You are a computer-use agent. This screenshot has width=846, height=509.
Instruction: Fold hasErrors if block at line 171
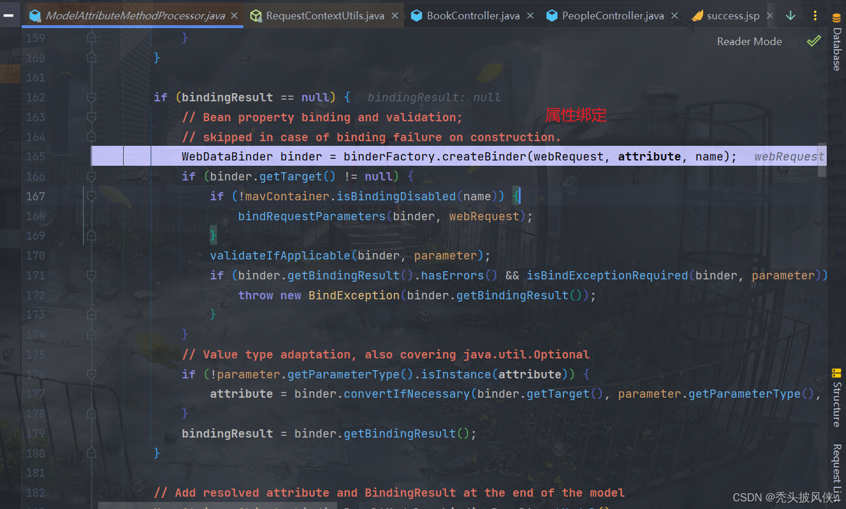[x=91, y=275]
